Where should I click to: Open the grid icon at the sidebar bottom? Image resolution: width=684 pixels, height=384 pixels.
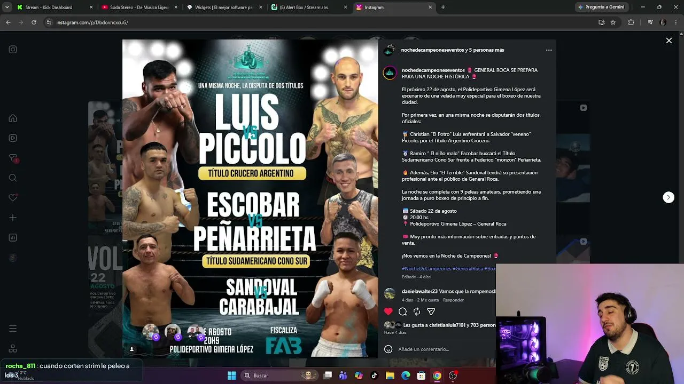point(13,349)
